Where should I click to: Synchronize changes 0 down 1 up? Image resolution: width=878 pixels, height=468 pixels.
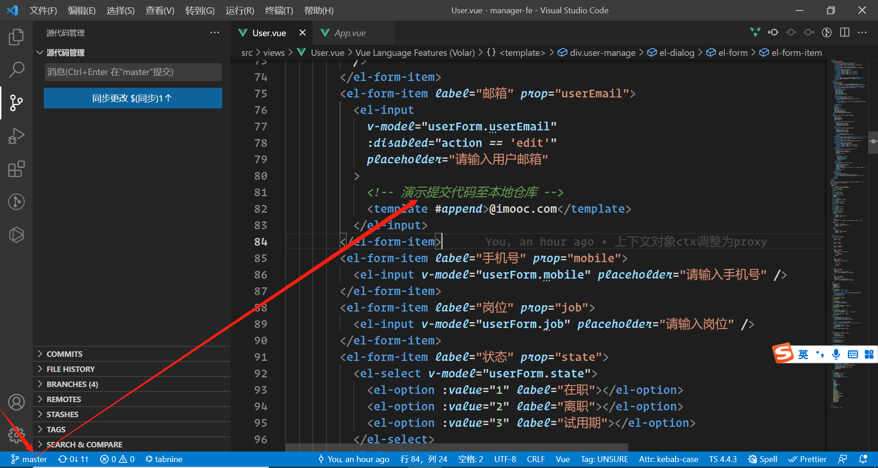click(73, 459)
